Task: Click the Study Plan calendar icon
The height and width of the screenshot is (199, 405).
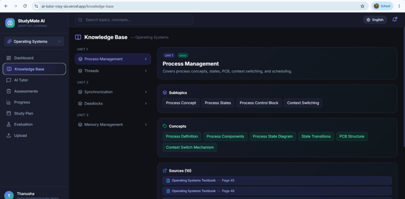Action: [9, 114]
